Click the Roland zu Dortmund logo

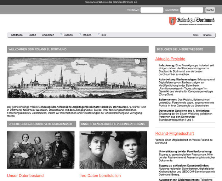tap(192, 21)
